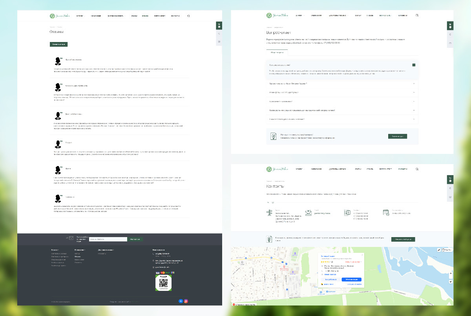Click the reviewer name Михаил
Image resolution: width=471 pixels, height=316 pixels.
click(x=68, y=142)
